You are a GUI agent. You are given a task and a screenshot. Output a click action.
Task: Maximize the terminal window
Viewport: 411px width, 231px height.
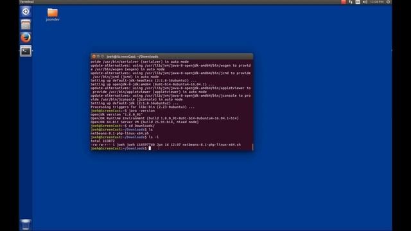tap(103, 56)
